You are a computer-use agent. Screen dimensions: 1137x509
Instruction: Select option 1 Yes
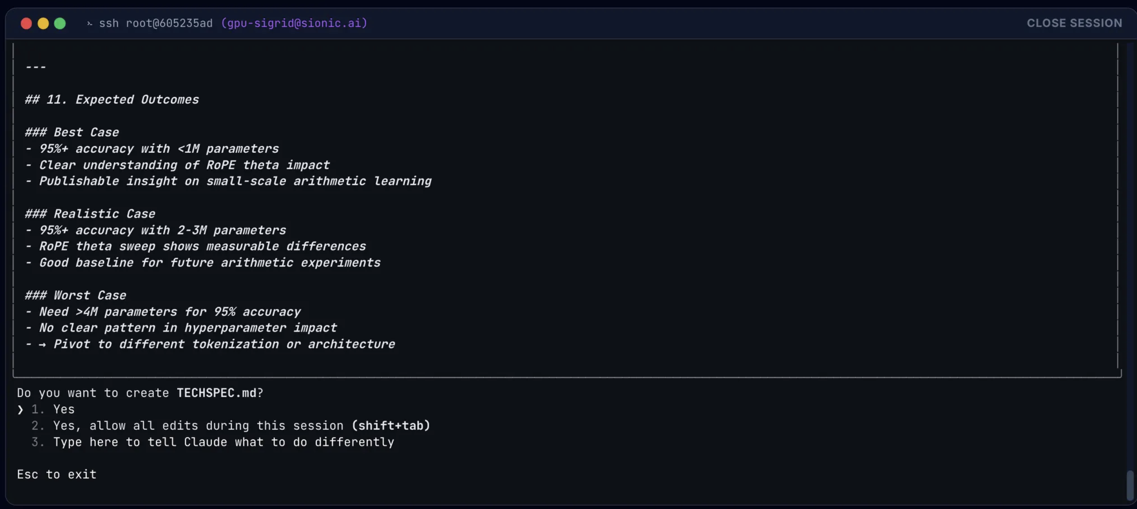(x=64, y=409)
